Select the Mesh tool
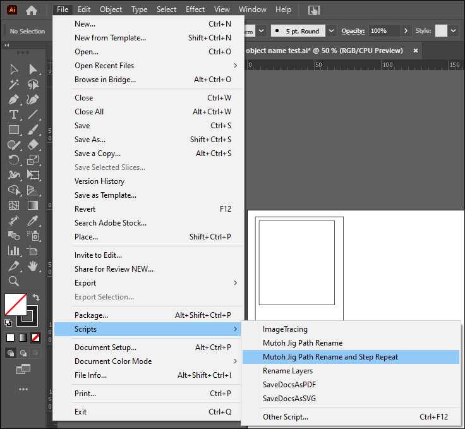The width and height of the screenshot is (465, 429). coord(14,205)
